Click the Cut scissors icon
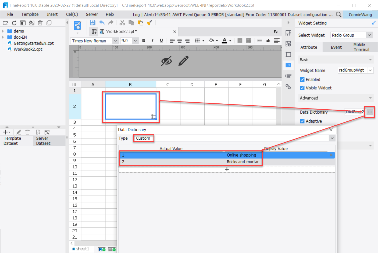The image size is (378, 253). (122, 23)
